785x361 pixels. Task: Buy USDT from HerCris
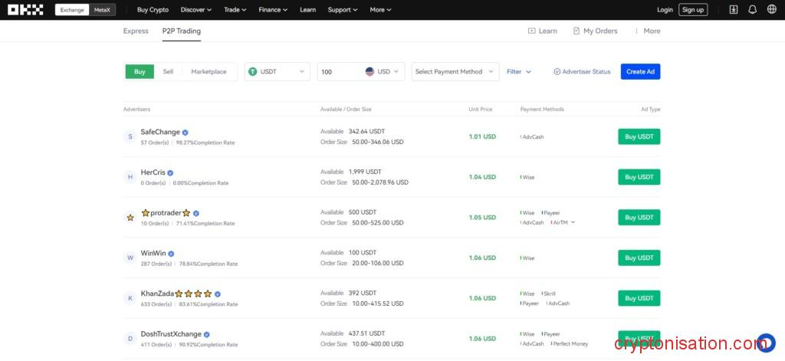click(x=639, y=177)
